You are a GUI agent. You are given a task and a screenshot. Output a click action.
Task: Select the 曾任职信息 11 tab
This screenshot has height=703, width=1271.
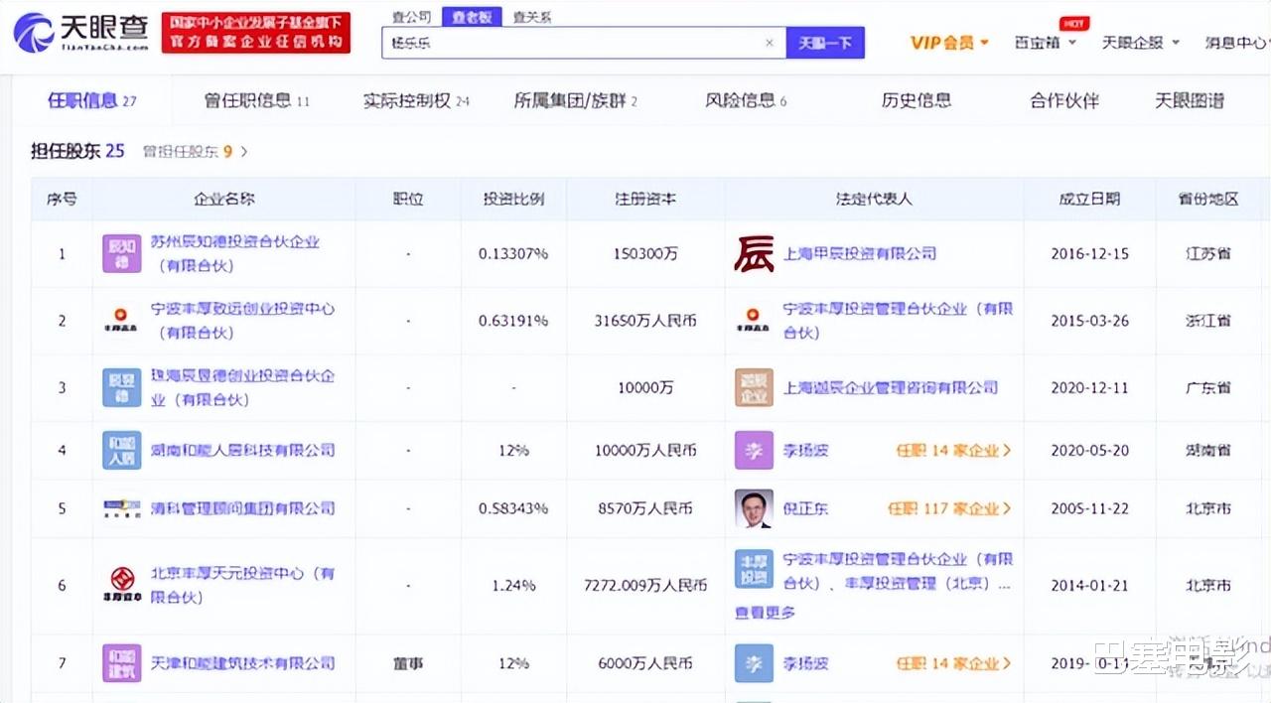click(x=256, y=100)
